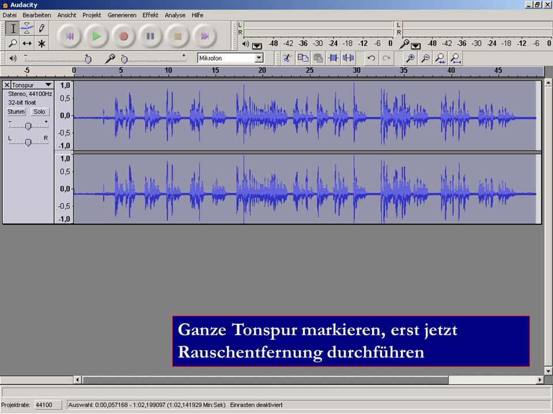
Task: Fit entire project in window
Action: click(x=456, y=58)
